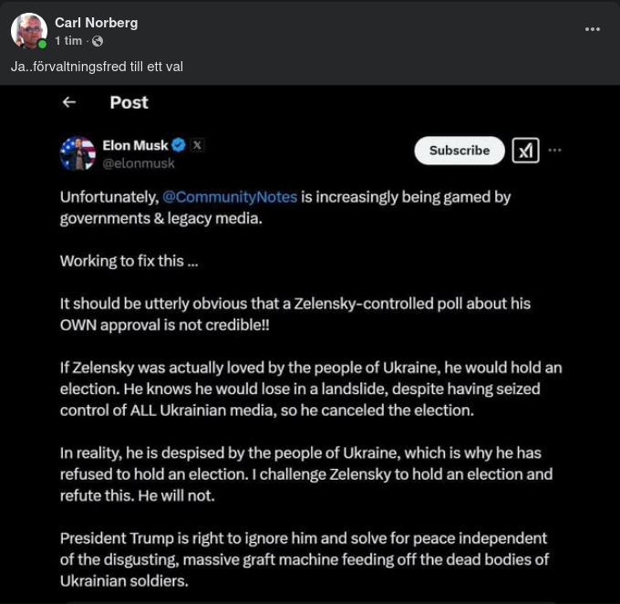Open the Facebook post options menu
This screenshot has width=620, height=604.
(593, 29)
